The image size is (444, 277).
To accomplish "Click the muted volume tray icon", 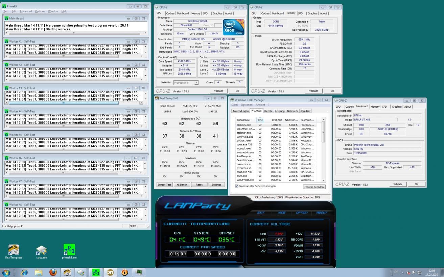I will tap(408, 273).
